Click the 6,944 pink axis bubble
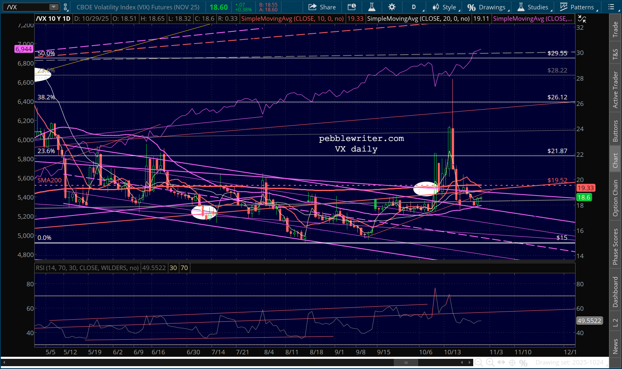This screenshot has width=622, height=369. coord(24,49)
